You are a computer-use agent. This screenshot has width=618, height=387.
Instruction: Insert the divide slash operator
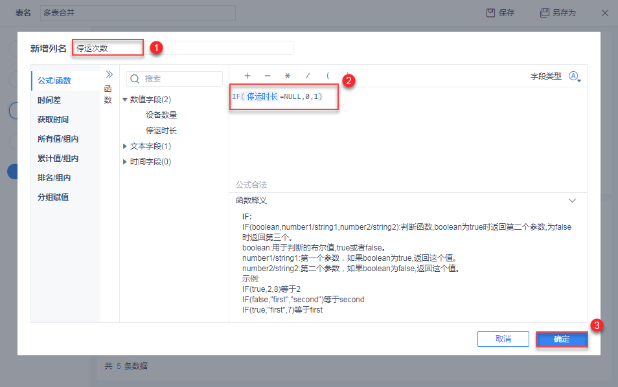(x=308, y=76)
